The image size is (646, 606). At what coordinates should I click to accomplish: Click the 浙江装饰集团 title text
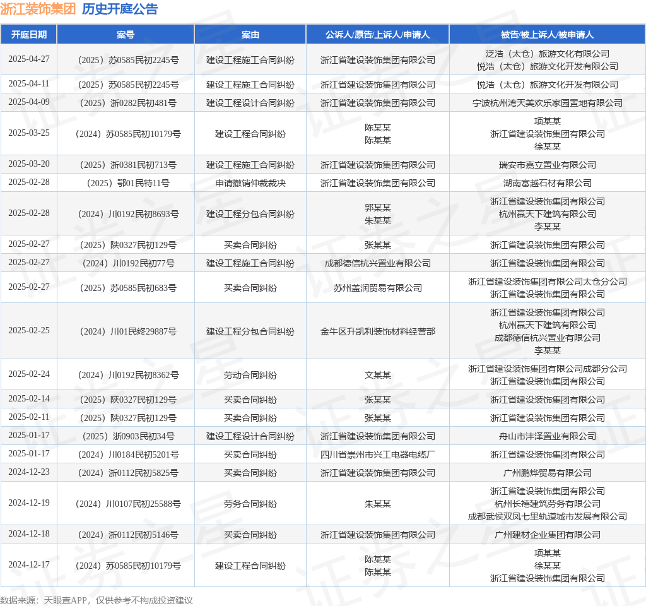pos(38,9)
